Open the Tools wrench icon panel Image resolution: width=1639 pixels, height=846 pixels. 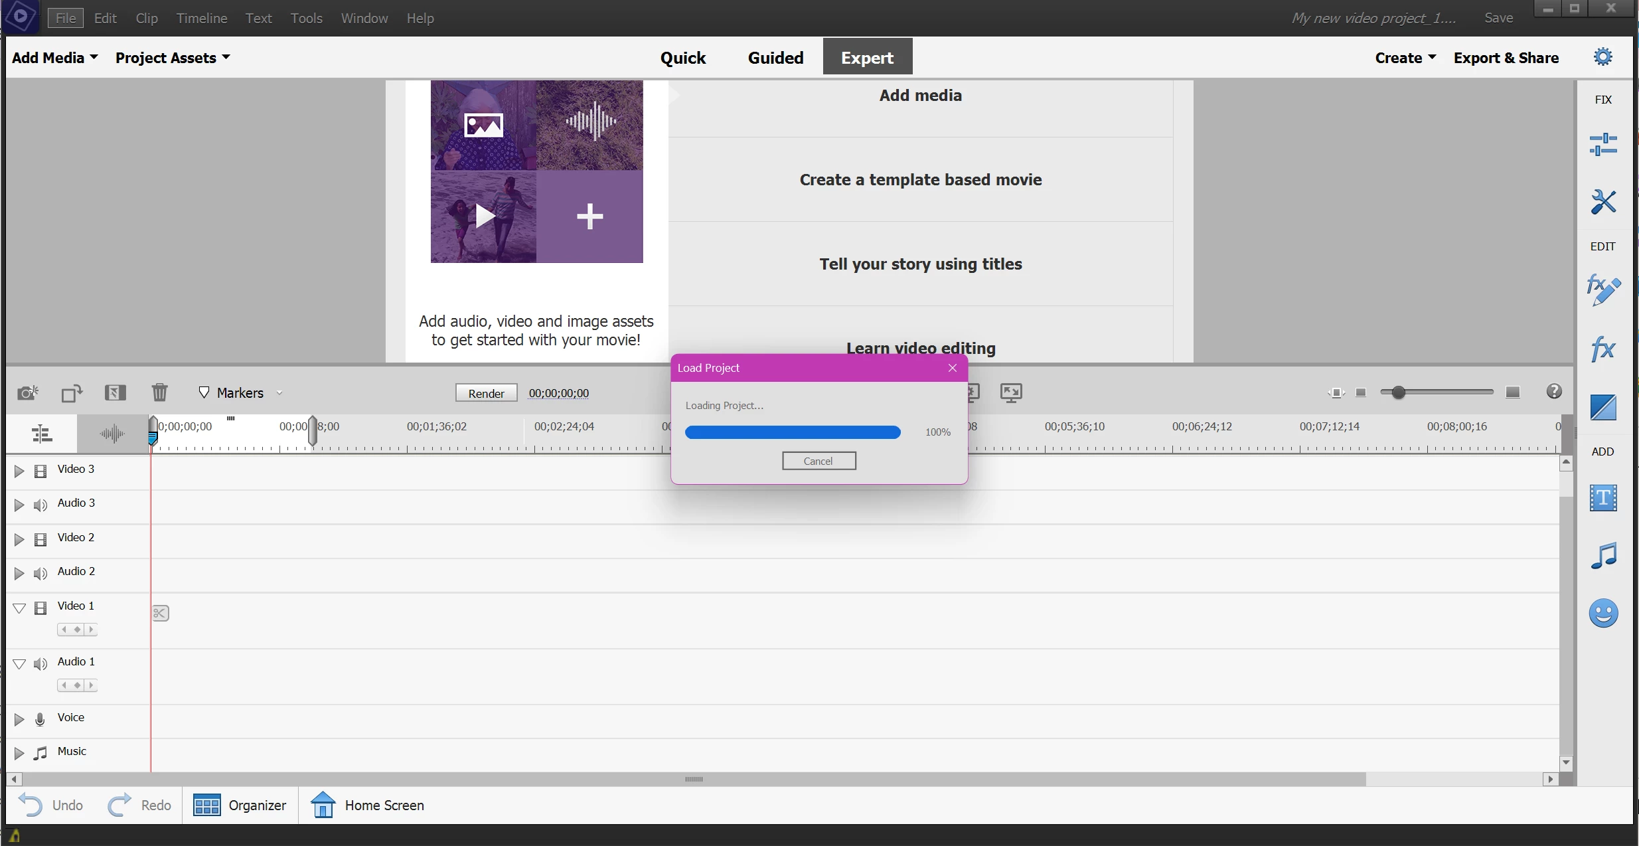click(1602, 202)
